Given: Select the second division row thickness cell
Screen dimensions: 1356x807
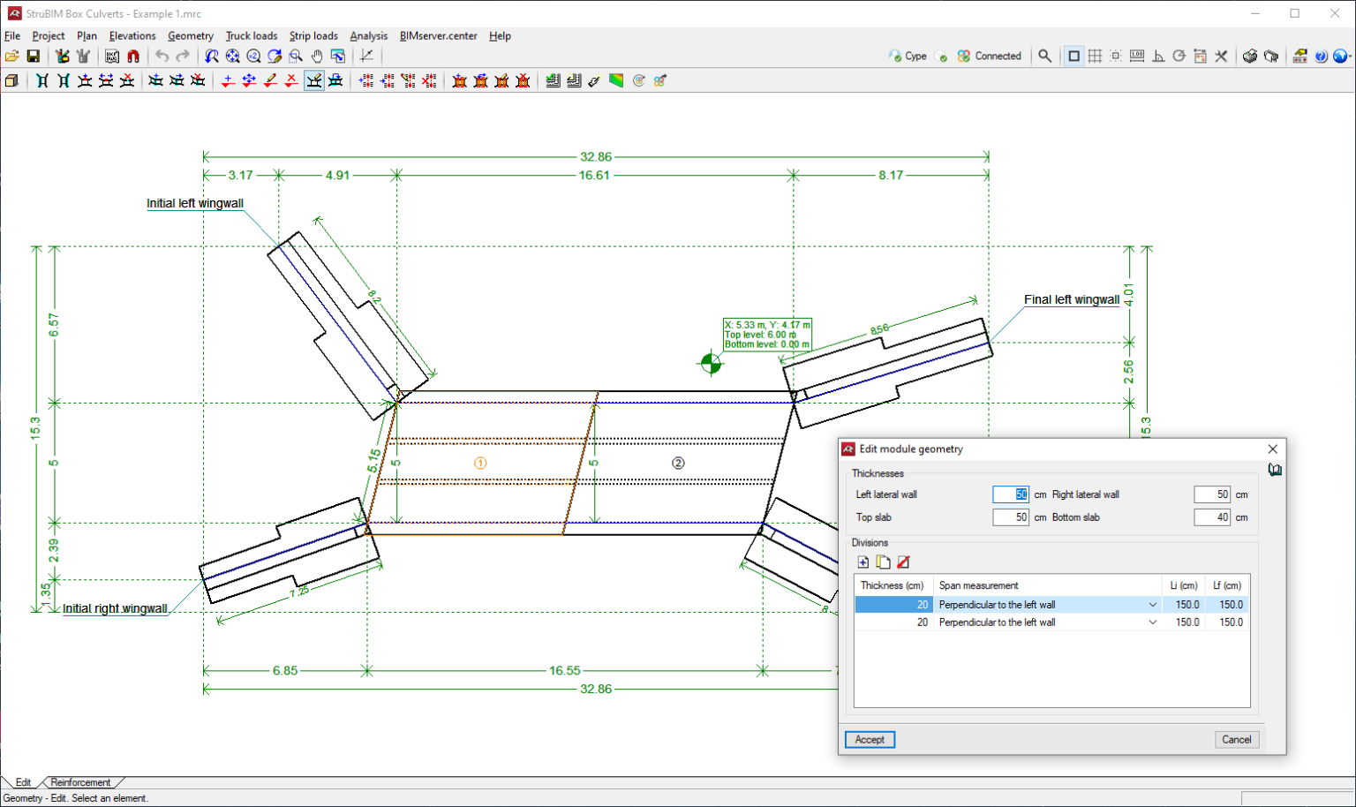Looking at the screenshot, I should click(893, 622).
